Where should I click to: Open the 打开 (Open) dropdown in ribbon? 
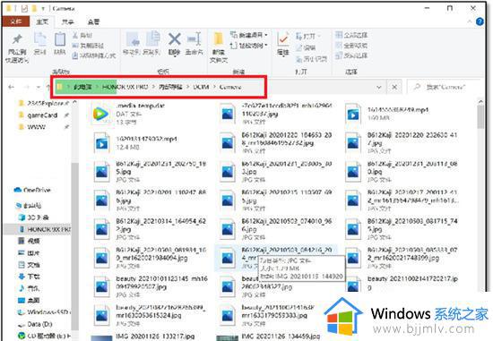pos(308,36)
